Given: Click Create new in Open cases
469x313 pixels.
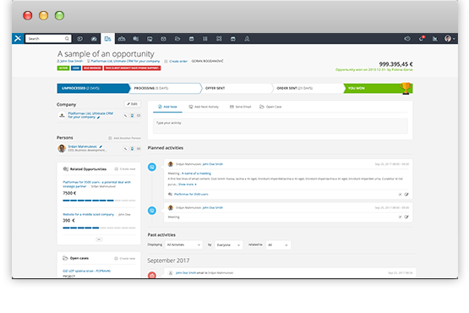Looking at the screenshot, I should [x=125, y=258].
